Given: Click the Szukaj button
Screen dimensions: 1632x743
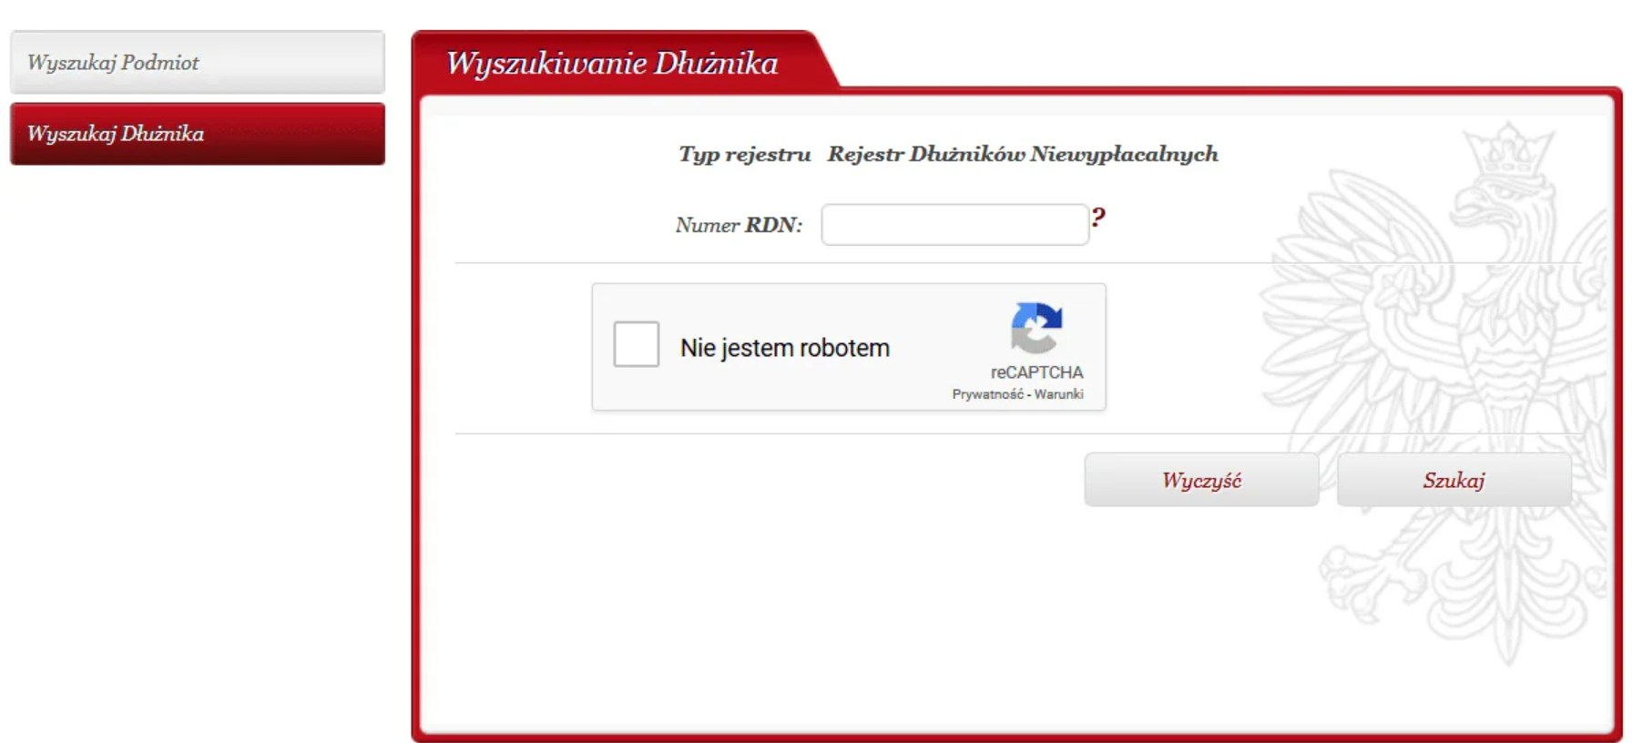Looking at the screenshot, I should point(1454,480).
